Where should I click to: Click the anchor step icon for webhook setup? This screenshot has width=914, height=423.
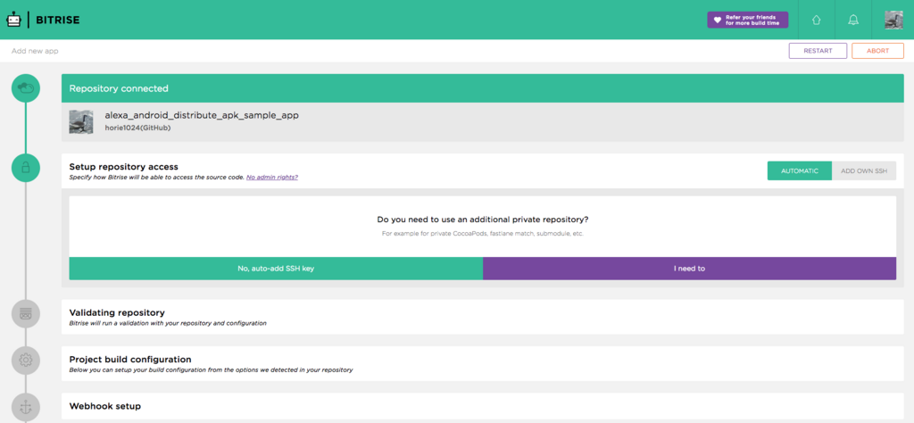tap(26, 407)
